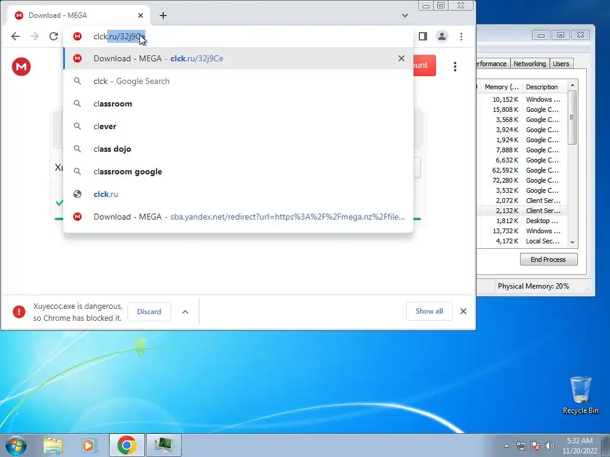
Task: Open the Recycle Bin desktop icon
Action: pos(580,395)
